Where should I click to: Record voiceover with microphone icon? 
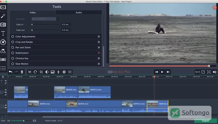(58, 72)
